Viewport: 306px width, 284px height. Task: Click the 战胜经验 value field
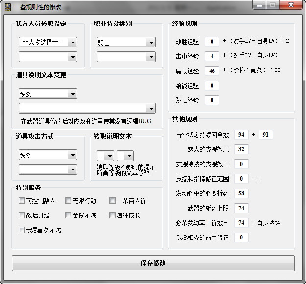point(212,42)
